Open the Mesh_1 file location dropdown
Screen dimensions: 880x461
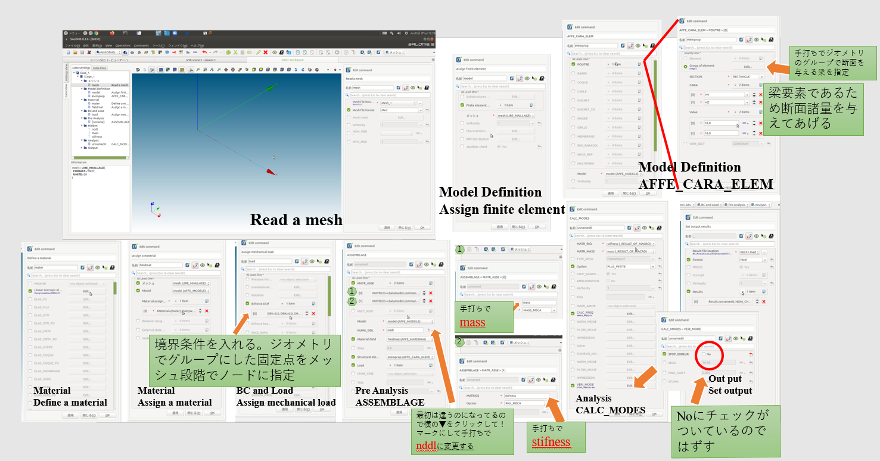tap(398, 103)
